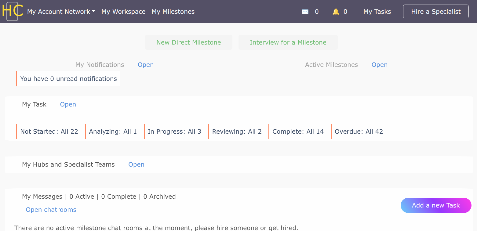Image resolution: width=477 pixels, height=231 pixels.
Task: Open My Hubs and Specialist Teams link
Action: [x=136, y=164]
